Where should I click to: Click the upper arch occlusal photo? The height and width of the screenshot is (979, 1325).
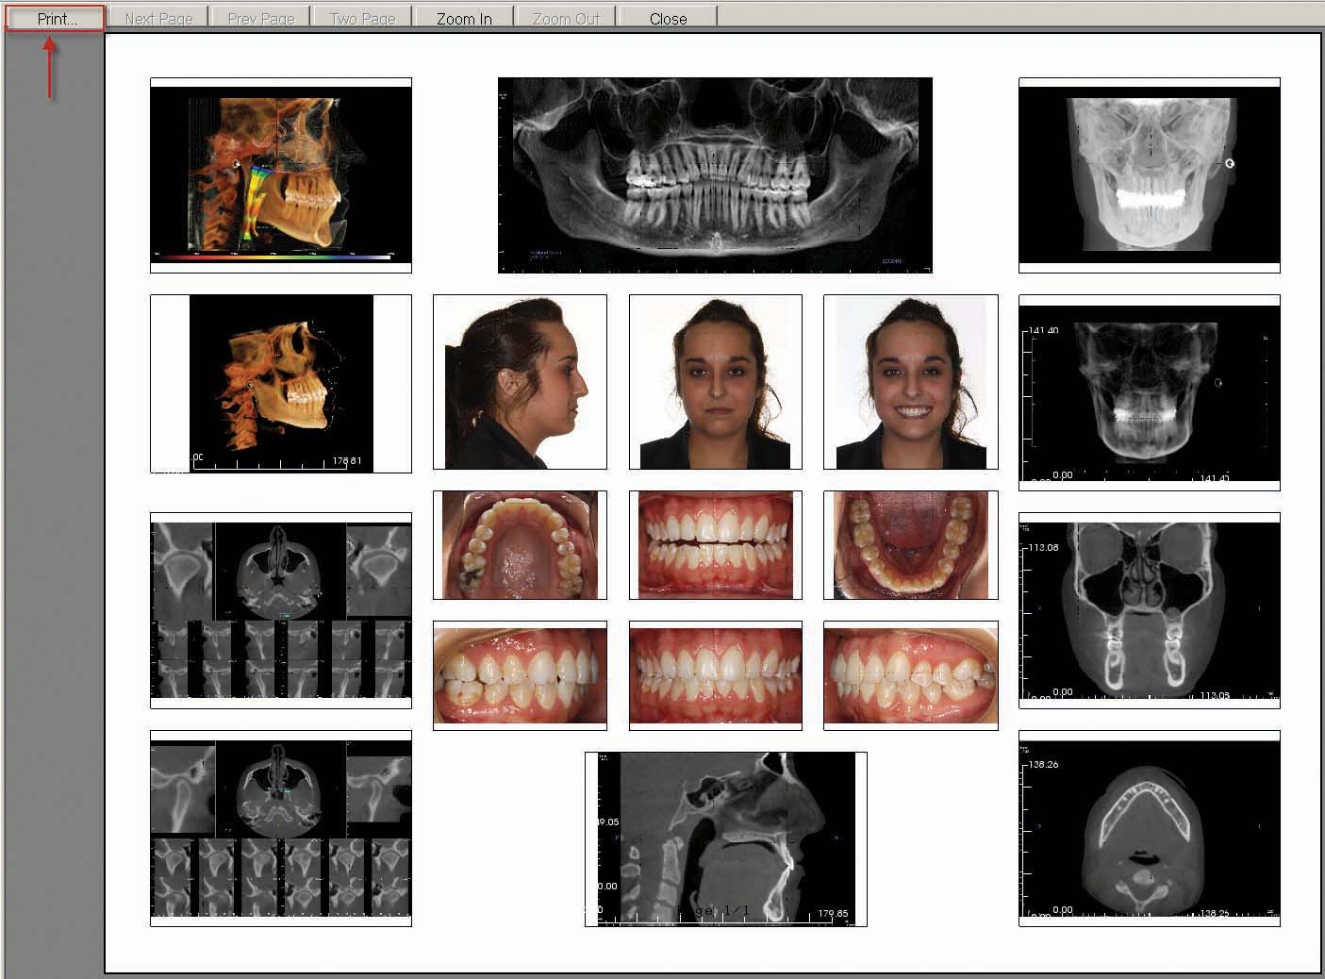pos(520,545)
